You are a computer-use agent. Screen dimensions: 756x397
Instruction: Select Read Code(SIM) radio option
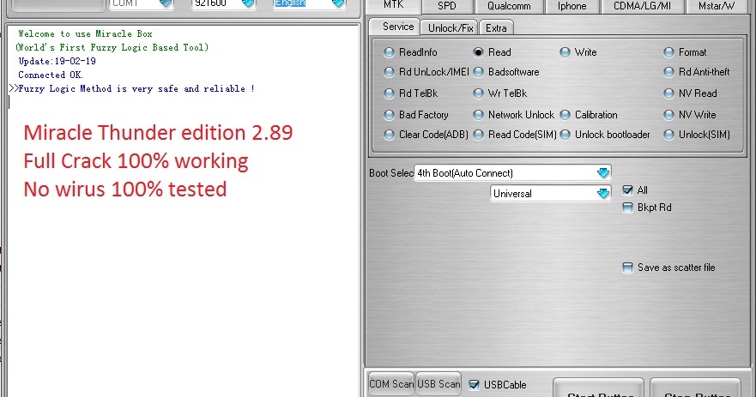tap(478, 135)
